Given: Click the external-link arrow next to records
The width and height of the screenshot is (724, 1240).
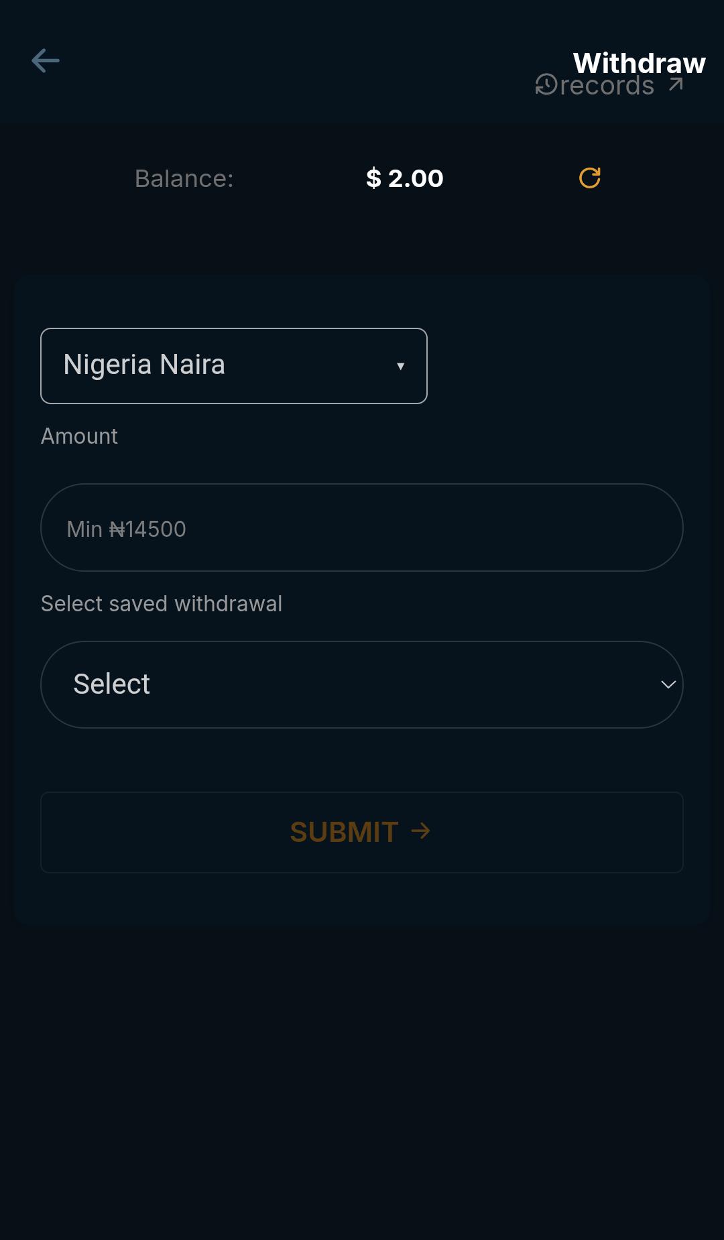Looking at the screenshot, I should point(674,83).
